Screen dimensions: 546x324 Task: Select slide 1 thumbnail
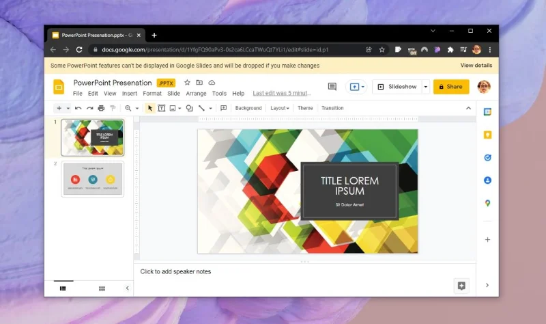93,137
